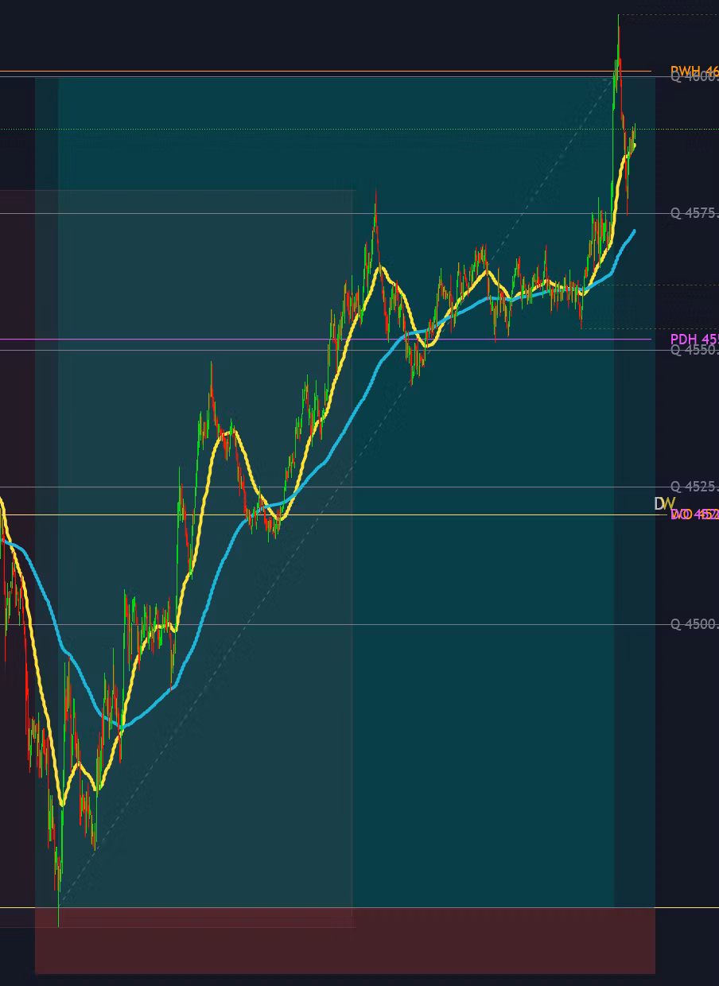This screenshot has width=719, height=986.
Task: Select the Q 4525 quarter level label
Action: (x=694, y=486)
